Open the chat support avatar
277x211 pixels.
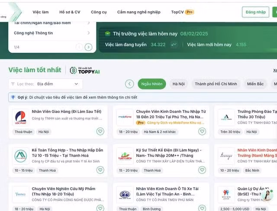tap(267, 195)
